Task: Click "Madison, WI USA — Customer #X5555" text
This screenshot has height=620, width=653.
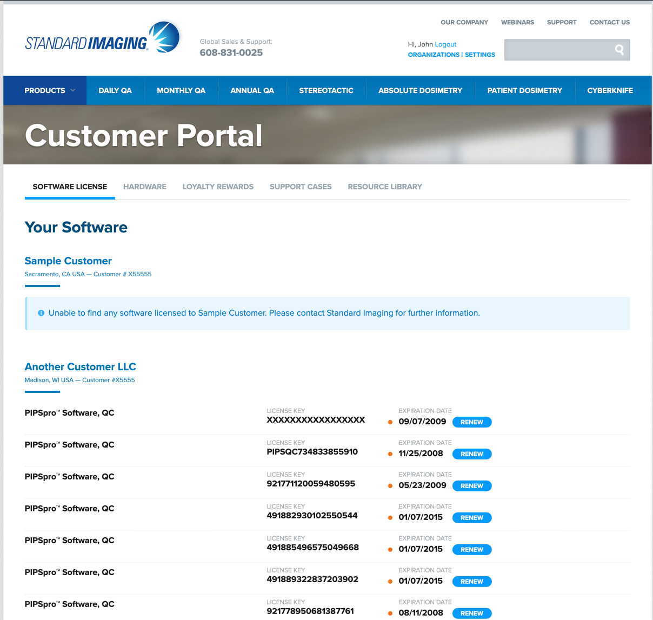Action: coord(80,380)
